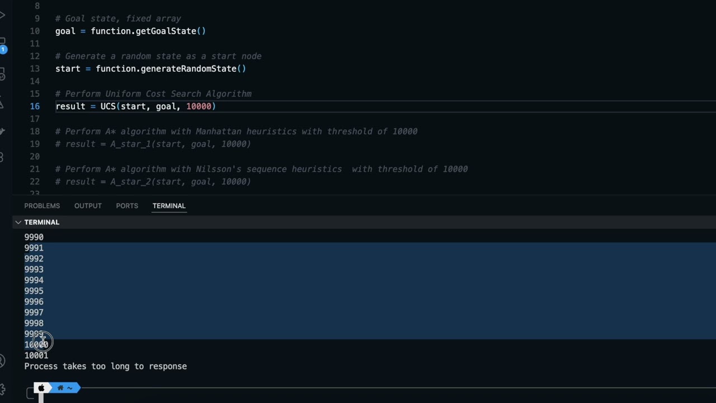Click the Accounts icon in activity bar

click(x=2, y=361)
